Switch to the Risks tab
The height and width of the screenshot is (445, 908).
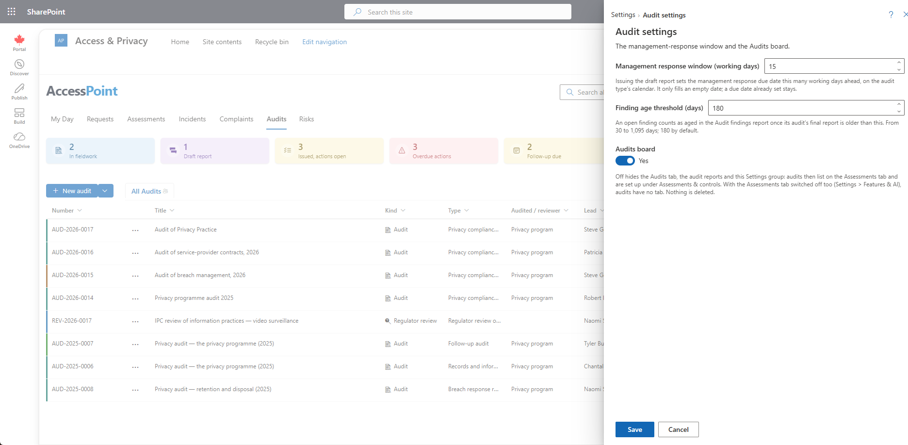tap(307, 119)
